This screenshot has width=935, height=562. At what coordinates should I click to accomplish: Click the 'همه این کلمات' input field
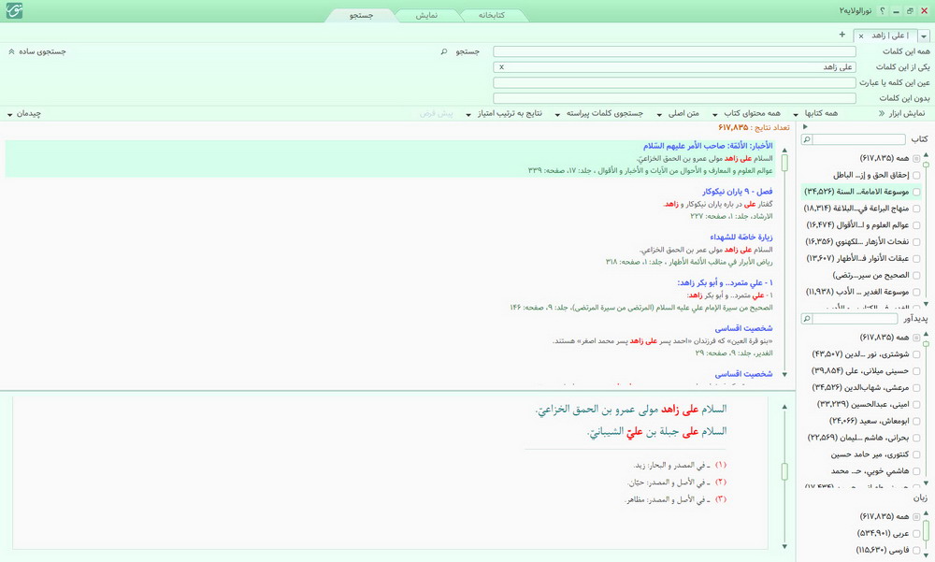pos(674,52)
